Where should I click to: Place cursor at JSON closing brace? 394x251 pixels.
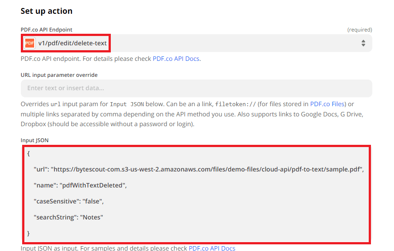tap(28, 233)
